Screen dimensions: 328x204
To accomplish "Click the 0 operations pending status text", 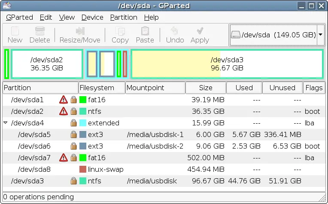I will pos(39,197).
